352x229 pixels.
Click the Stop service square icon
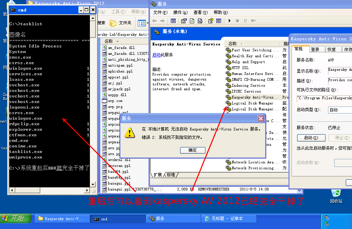coord(237,21)
